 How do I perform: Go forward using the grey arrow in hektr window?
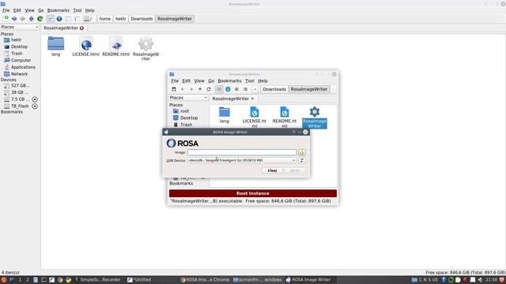pos(23,19)
